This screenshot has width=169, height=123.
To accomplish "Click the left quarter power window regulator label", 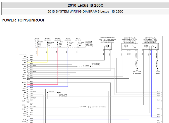I will tap(150, 40).
